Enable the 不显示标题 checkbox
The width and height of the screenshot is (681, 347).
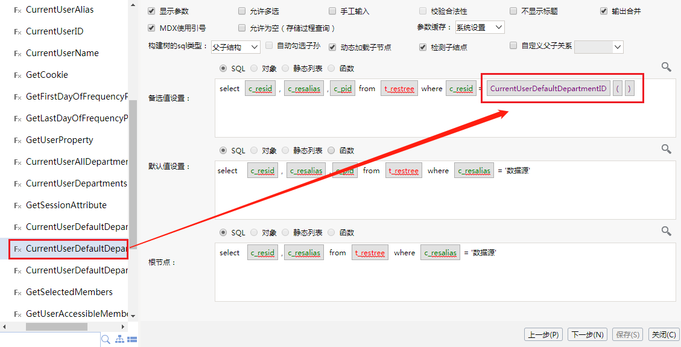[x=513, y=11]
